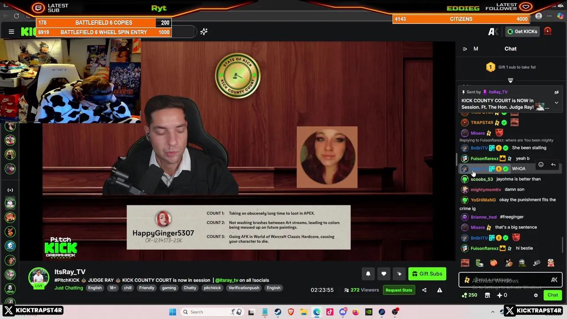The width and height of the screenshot is (567, 319).
Task: Collapse the chat panel with the arrow icon
Action: [x=465, y=49]
